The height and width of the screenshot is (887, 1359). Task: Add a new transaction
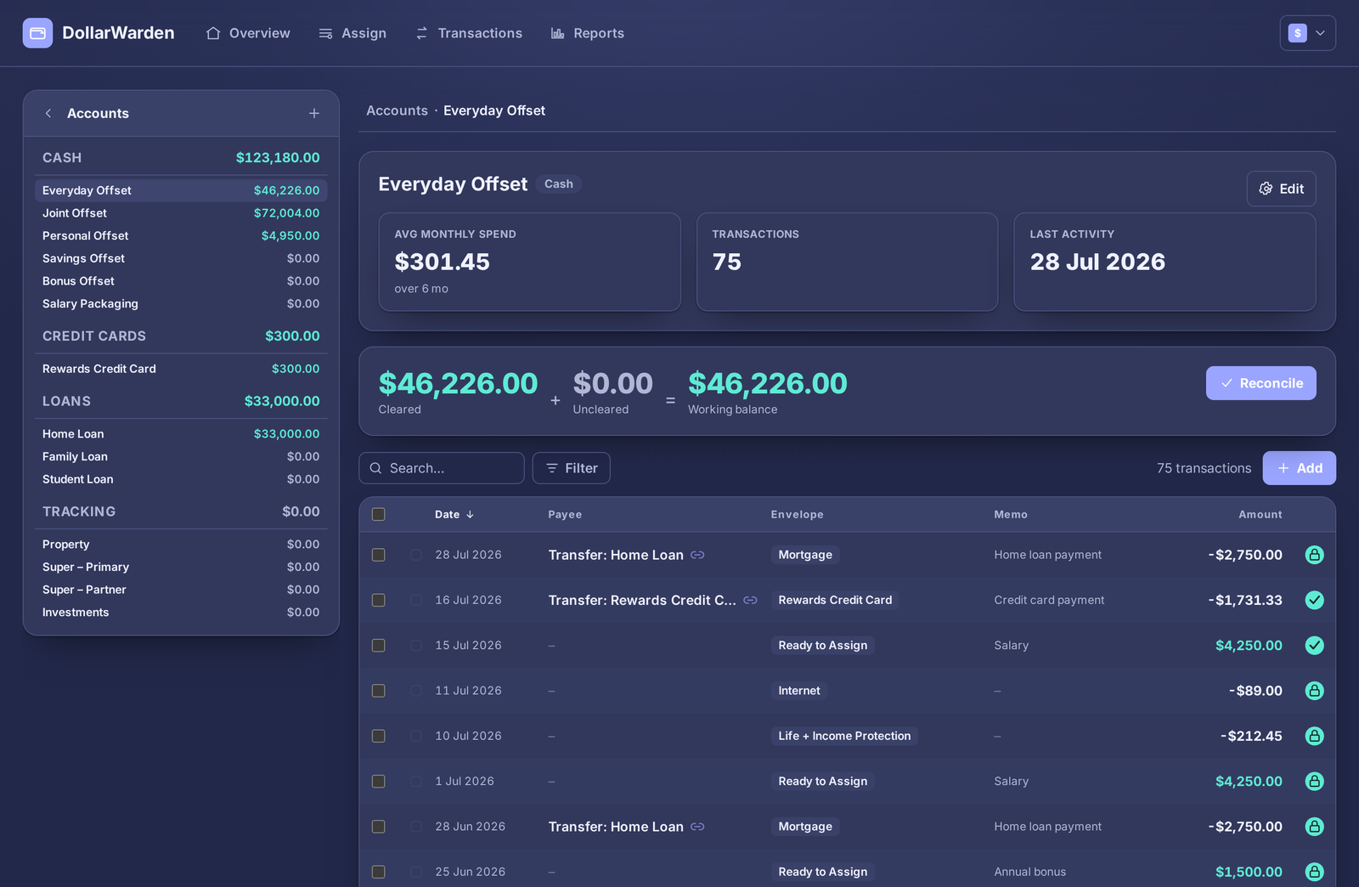[x=1299, y=468]
